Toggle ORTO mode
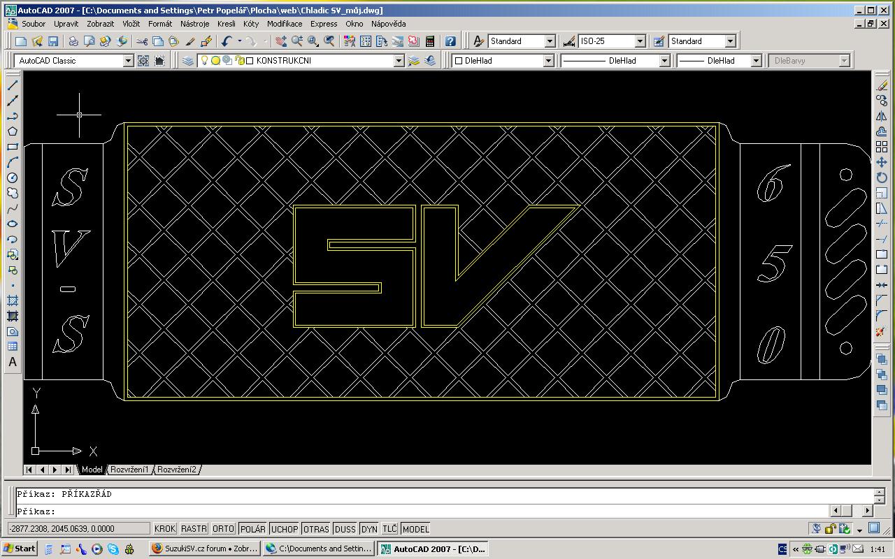This screenshot has height=559, width=895. tap(223, 529)
